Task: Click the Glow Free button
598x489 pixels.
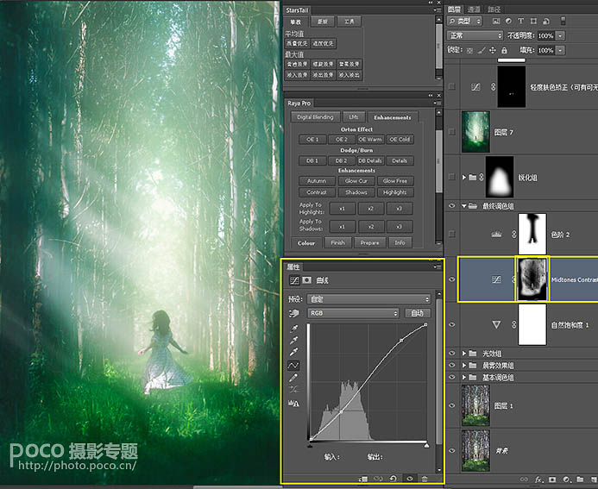Action: point(394,180)
